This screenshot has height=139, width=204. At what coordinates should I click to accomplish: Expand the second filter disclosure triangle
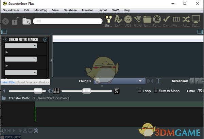(x=7, y=66)
